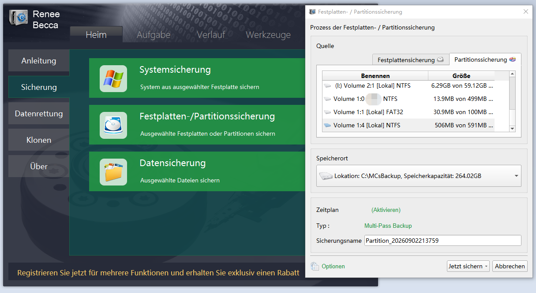536x293 pixels.
Task: Open the Verlauf tab
Action: tap(211, 34)
